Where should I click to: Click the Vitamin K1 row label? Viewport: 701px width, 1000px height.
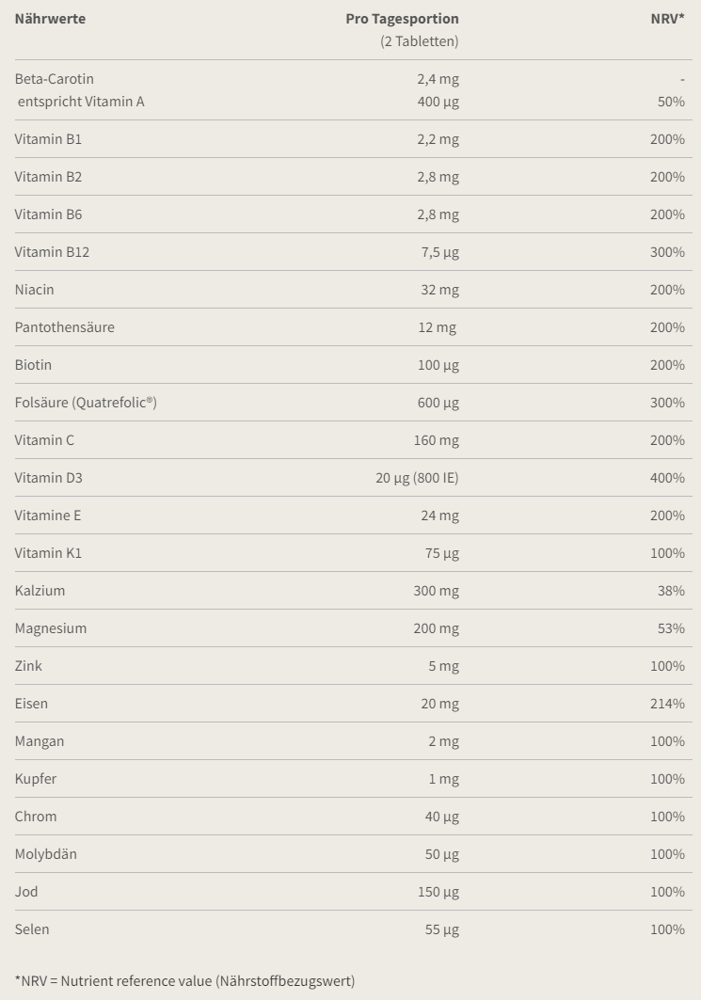click(x=49, y=553)
